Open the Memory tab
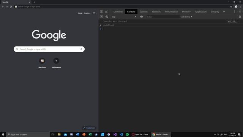Image resolution: width=243 pixels, height=137 pixels. (186, 12)
